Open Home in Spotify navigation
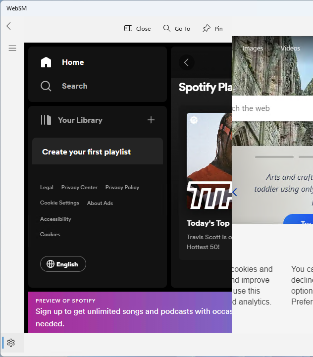Screen dimensions: 313x357 tap(73, 62)
